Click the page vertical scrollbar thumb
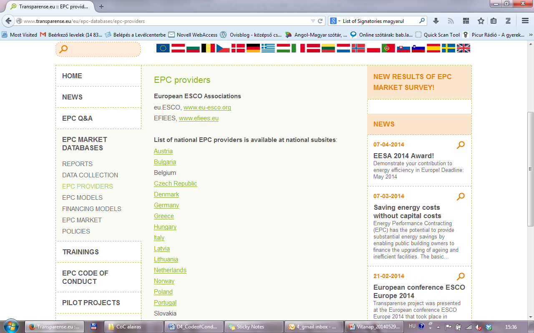Image resolution: width=534 pixels, height=333 pixels. point(530,169)
